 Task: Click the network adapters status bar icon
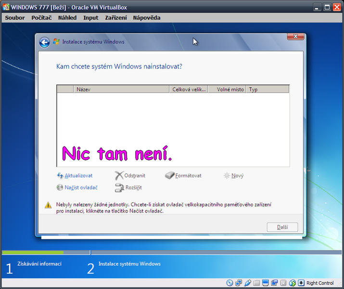coord(239,283)
